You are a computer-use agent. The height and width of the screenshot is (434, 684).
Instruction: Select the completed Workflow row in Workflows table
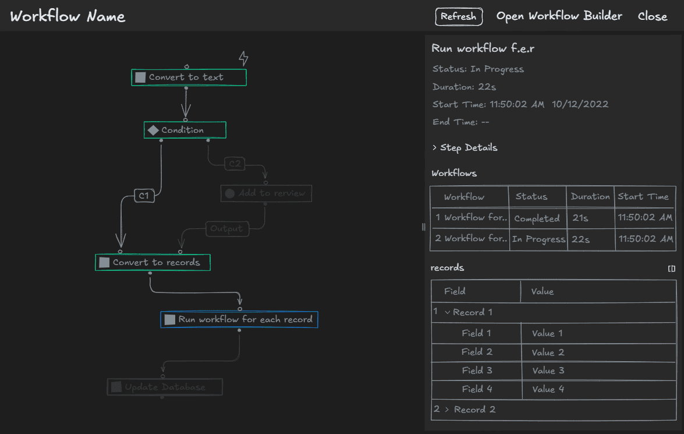click(x=553, y=218)
